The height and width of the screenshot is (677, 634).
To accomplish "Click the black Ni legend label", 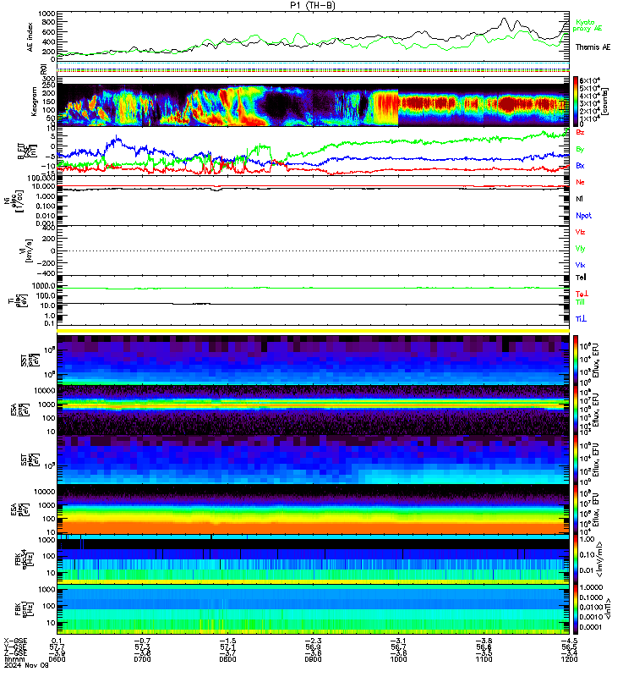I will (x=579, y=199).
